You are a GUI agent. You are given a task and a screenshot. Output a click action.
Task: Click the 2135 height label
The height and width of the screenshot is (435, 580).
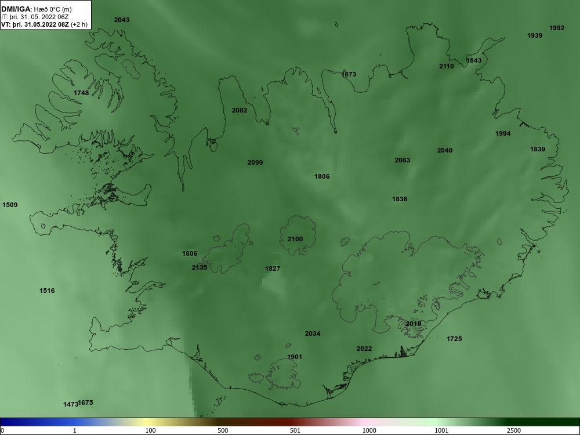(x=200, y=267)
